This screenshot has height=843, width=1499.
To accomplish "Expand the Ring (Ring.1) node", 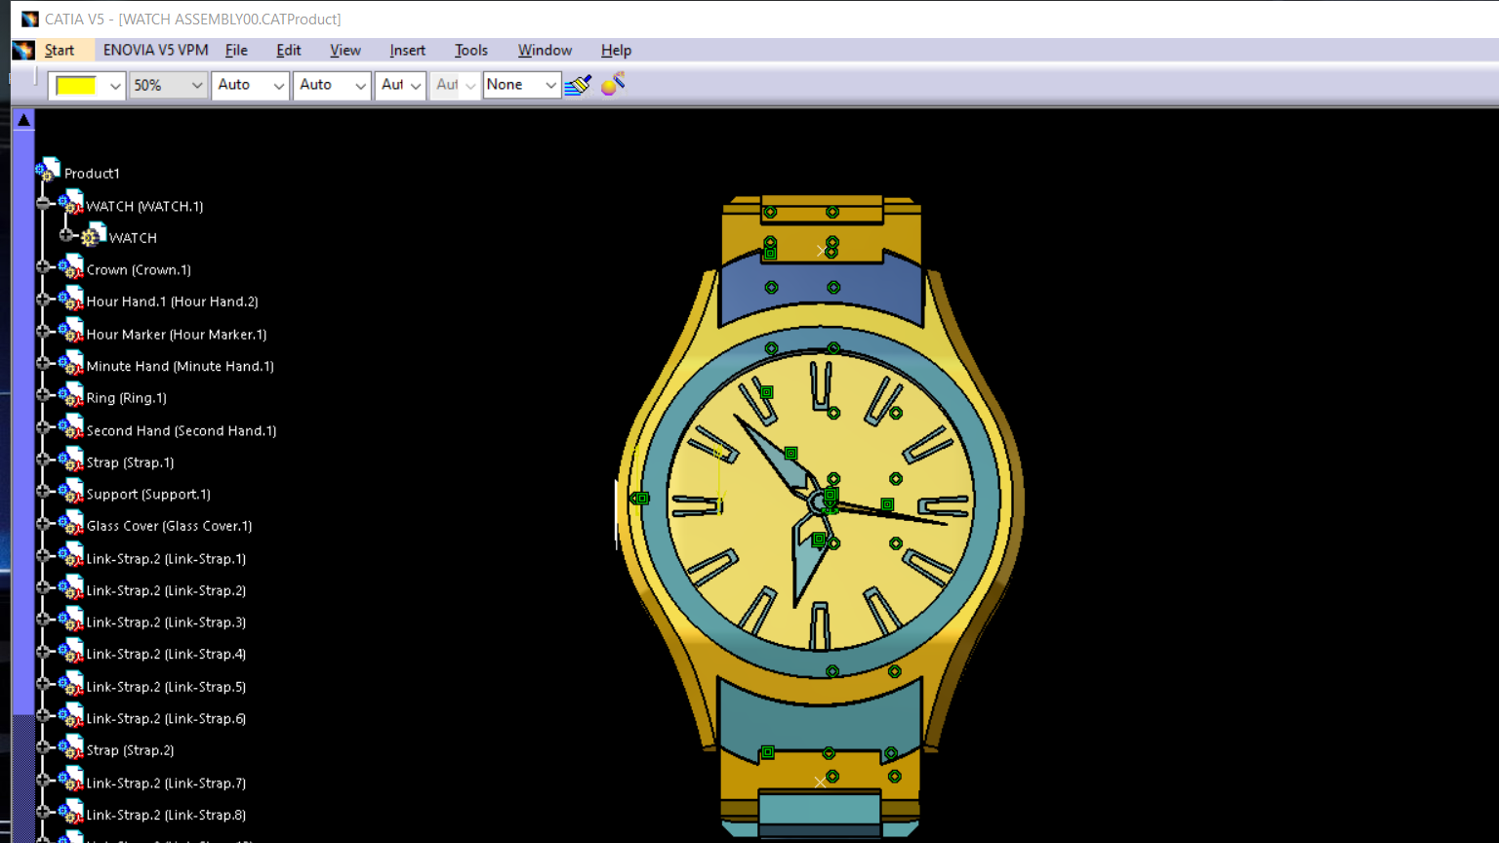I will [x=43, y=395].
